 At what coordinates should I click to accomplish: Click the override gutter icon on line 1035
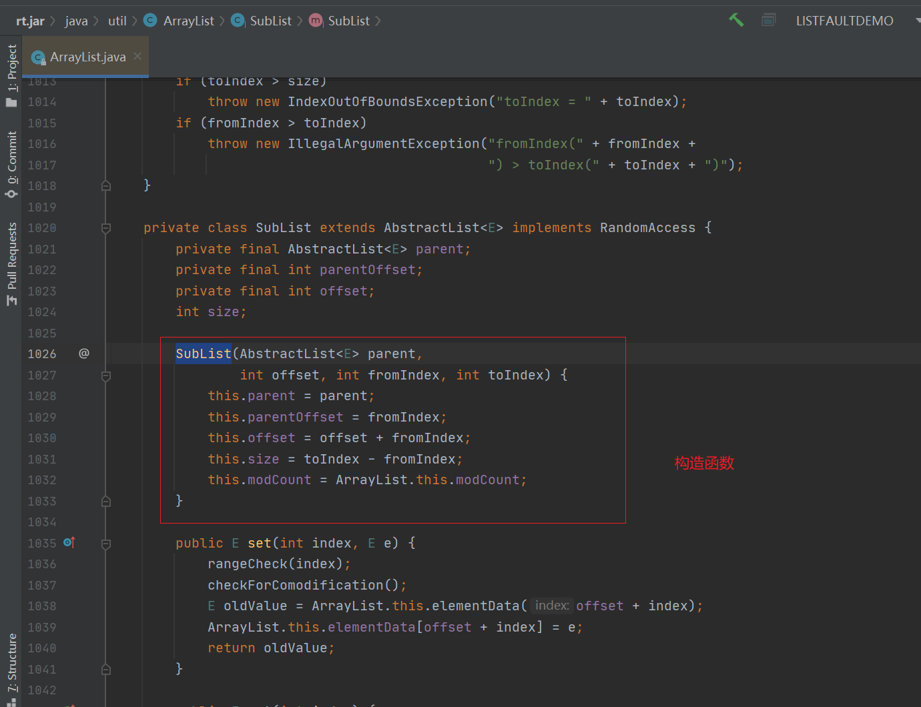(x=69, y=543)
